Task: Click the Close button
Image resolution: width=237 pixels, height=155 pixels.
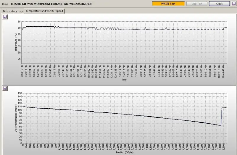Action: click(x=219, y=4)
